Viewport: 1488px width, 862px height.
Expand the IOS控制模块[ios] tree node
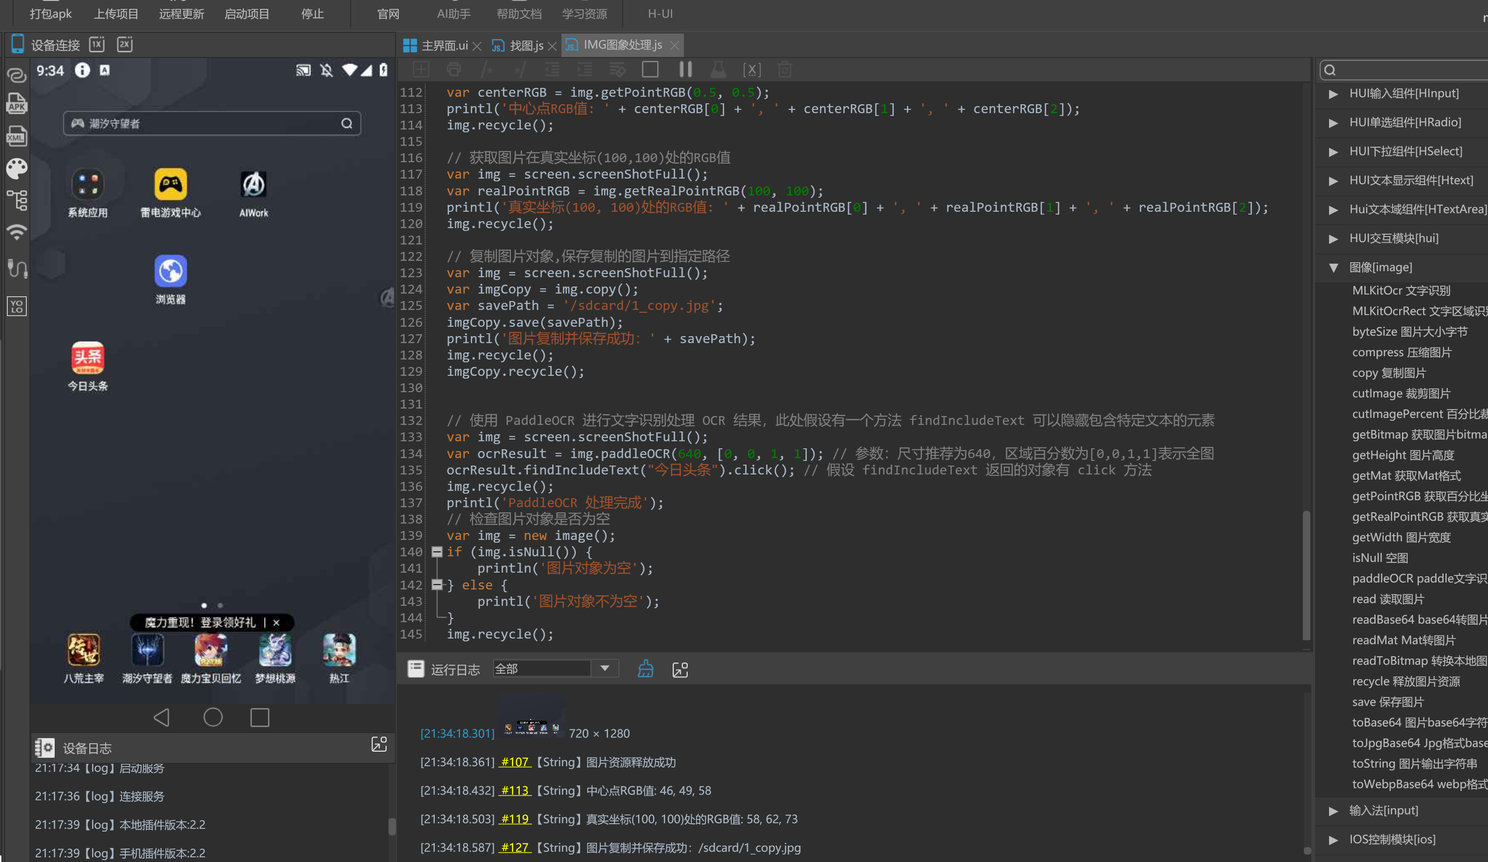pyautogui.click(x=1333, y=840)
